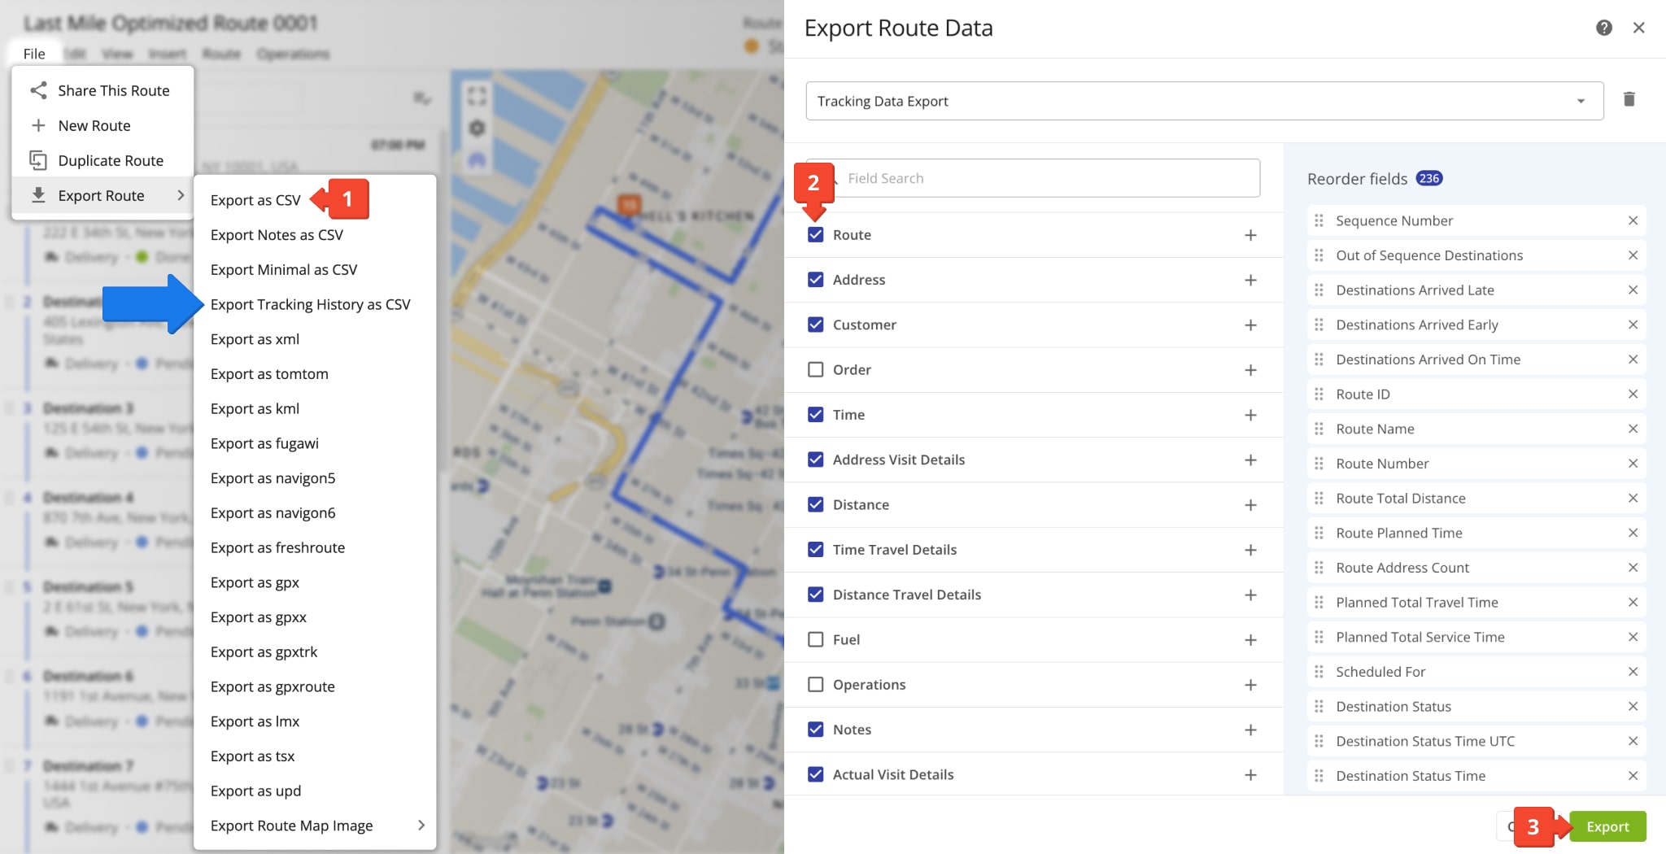1666x854 pixels.
Task: Choose Export as fugawi
Action: (x=264, y=443)
